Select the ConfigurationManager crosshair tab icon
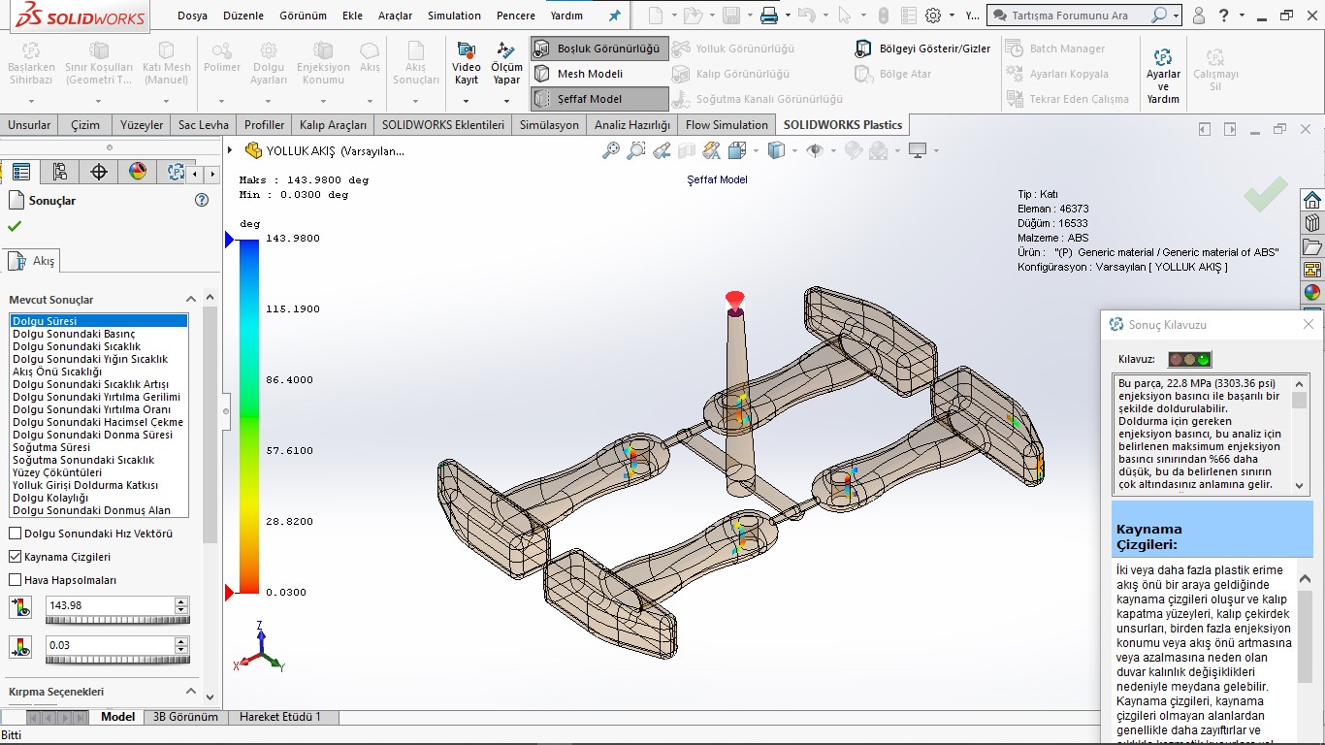The width and height of the screenshot is (1325, 745). 98,172
